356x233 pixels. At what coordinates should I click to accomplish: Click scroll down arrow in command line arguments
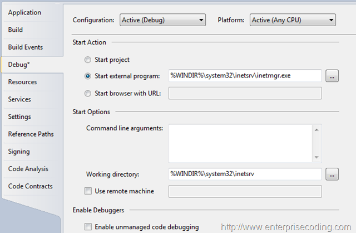tap(317, 157)
